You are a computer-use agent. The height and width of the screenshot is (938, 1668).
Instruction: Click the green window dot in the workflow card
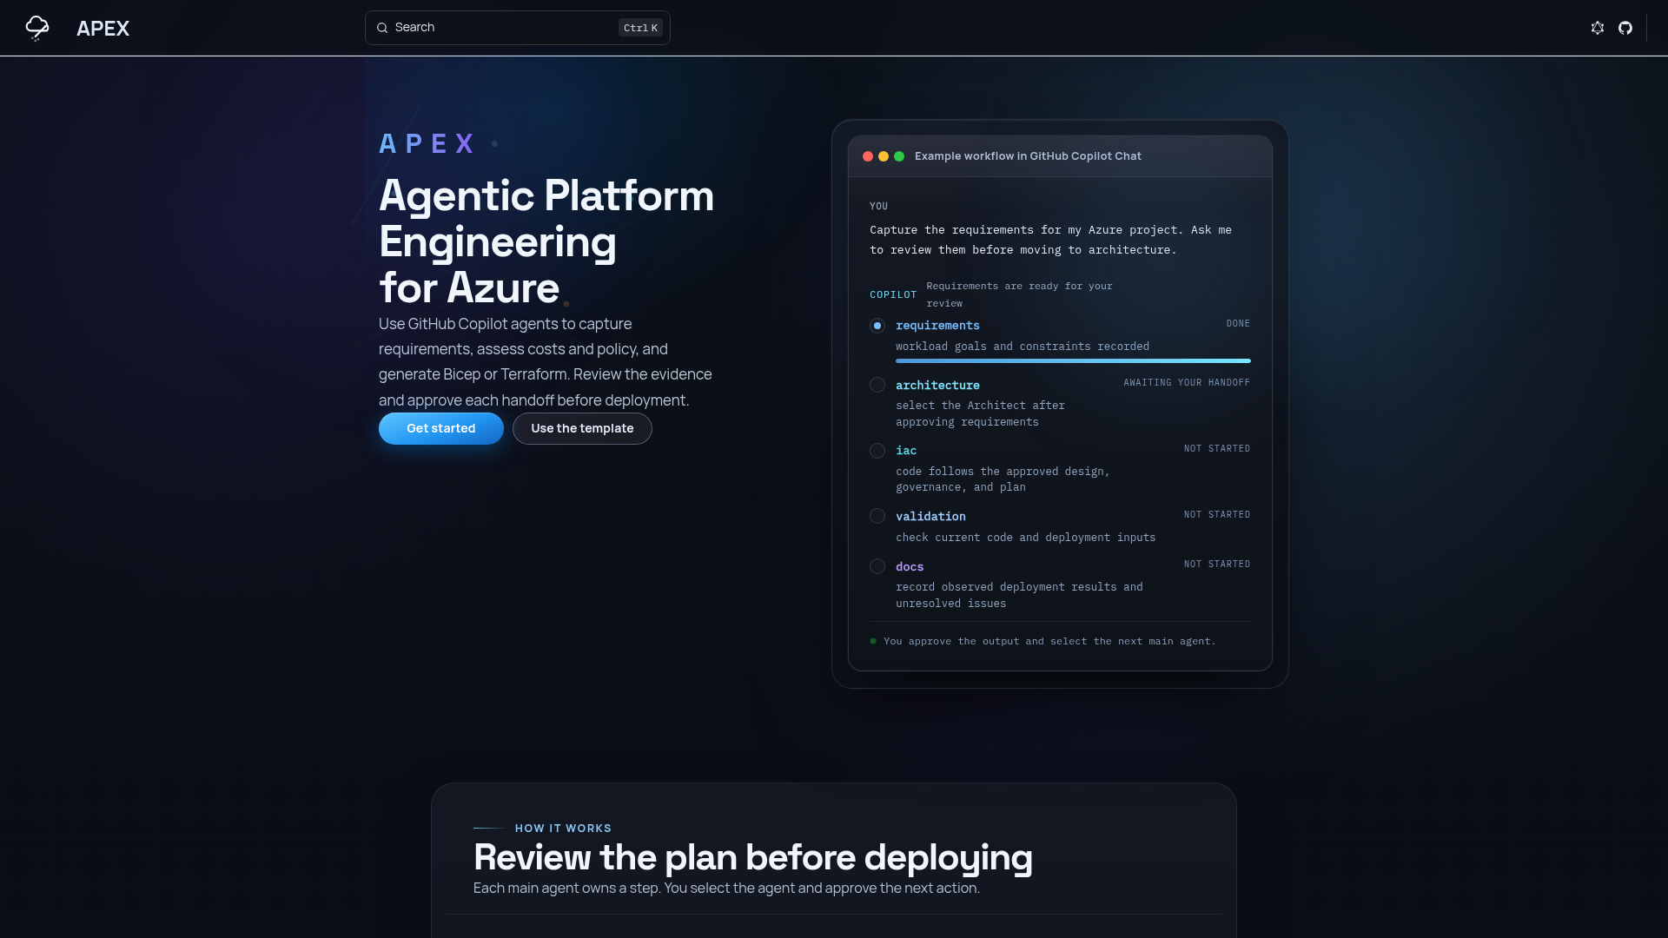tap(899, 156)
